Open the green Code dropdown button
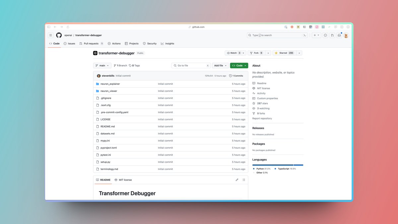The height and width of the screenshot is (224, 398). coord(239,66)
